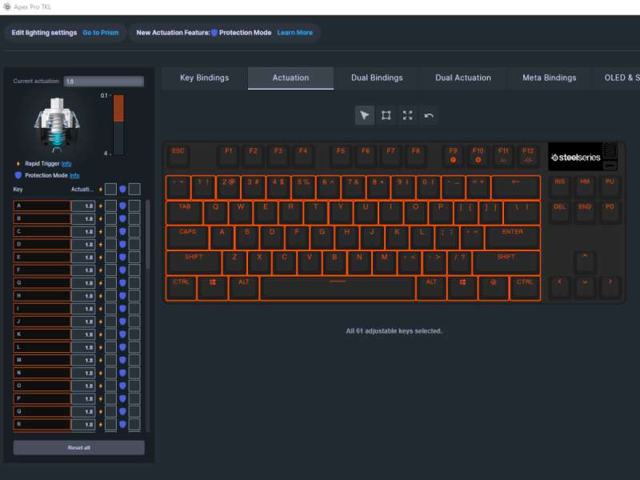
Task: Click the W key on keyboard diagram
Action: [x=241, y=212]
